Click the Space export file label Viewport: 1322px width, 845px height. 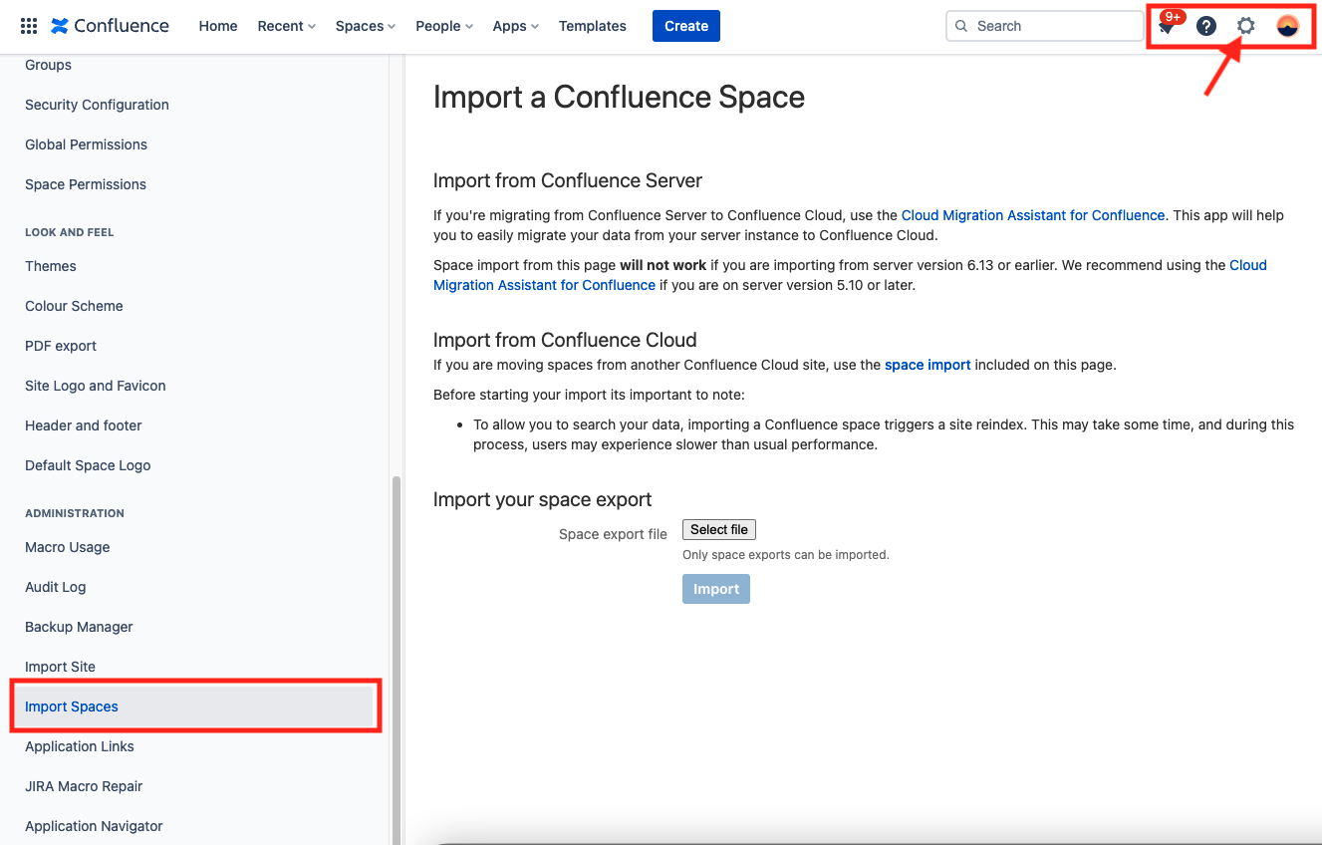click(x=613, y=534)
